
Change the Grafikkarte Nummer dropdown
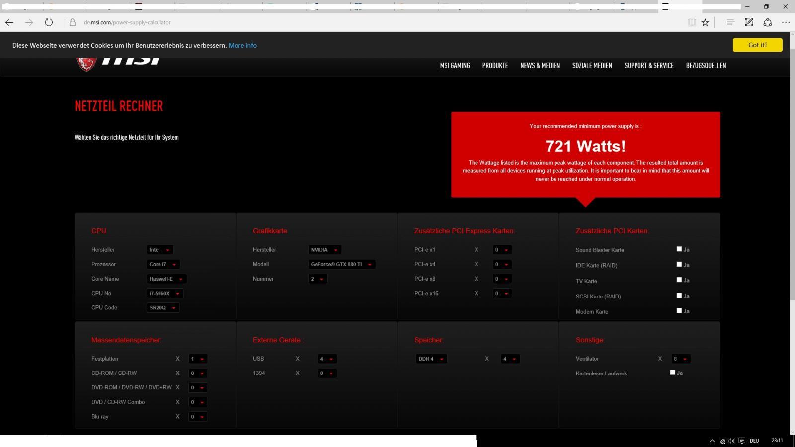point(318,279)
